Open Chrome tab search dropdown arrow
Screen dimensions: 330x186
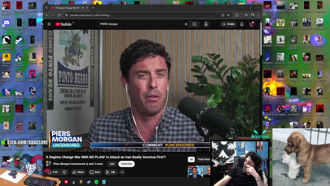click(x=46, y=8)
